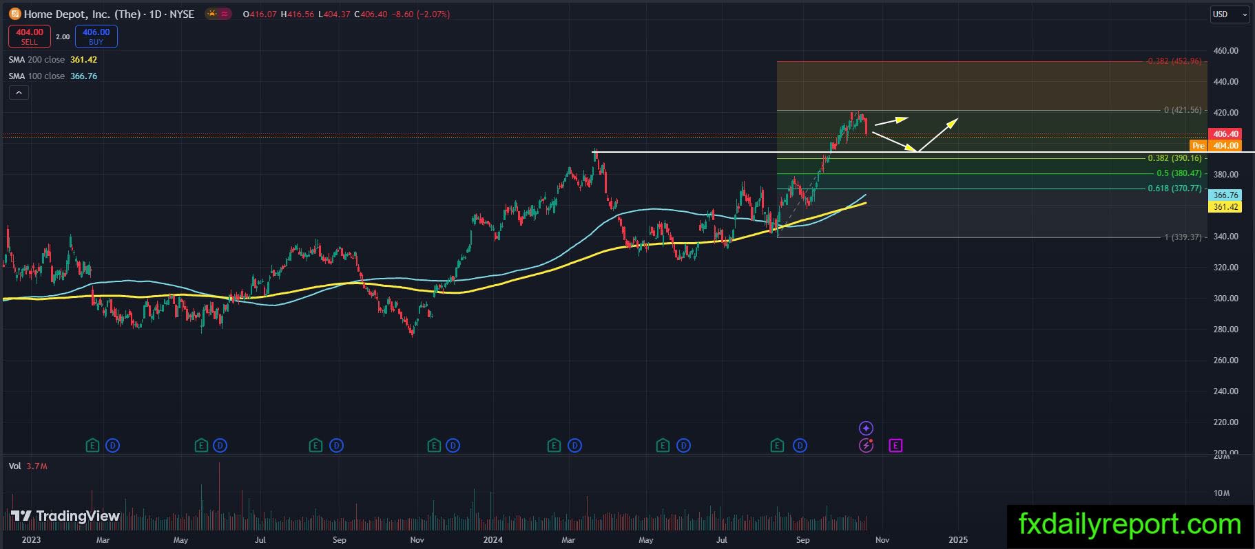The image size is (1255, 549).
Task: Open the dividend marker beside May 2023 earnings
Action: (220, 446)
